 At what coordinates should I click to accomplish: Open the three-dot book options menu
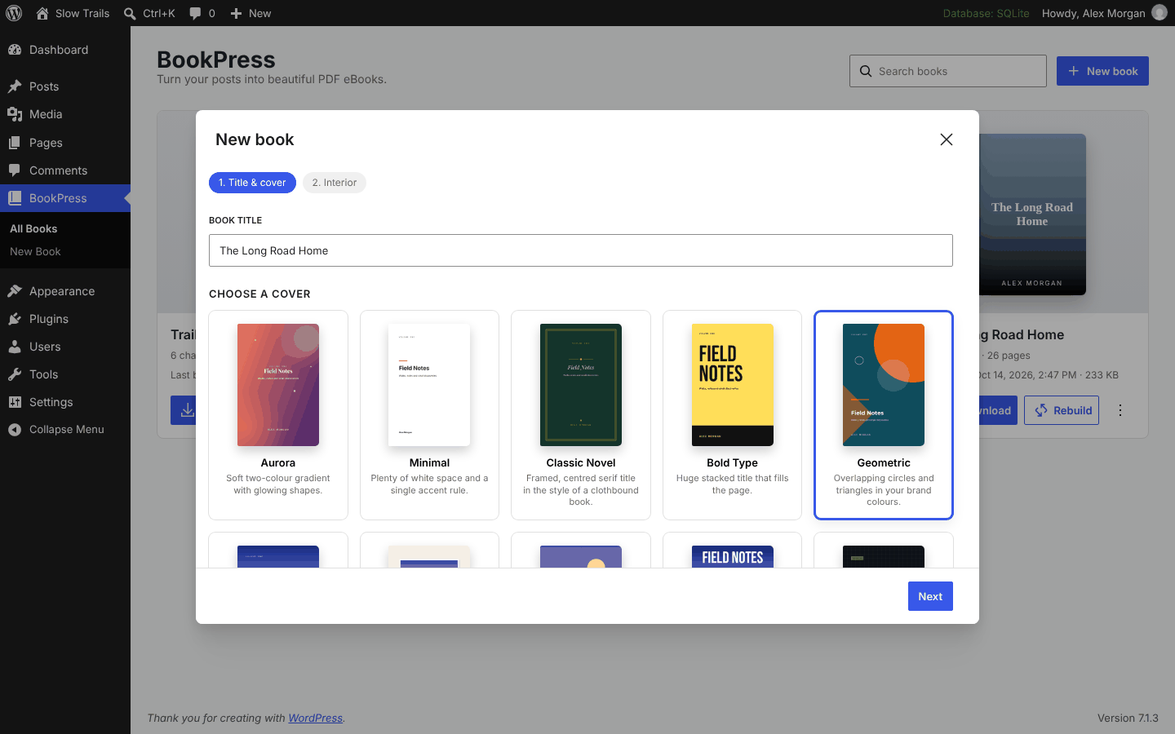(x=1120, y=410)
